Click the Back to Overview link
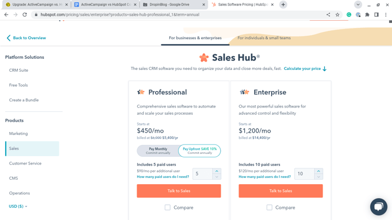 [x=26, y=38]
